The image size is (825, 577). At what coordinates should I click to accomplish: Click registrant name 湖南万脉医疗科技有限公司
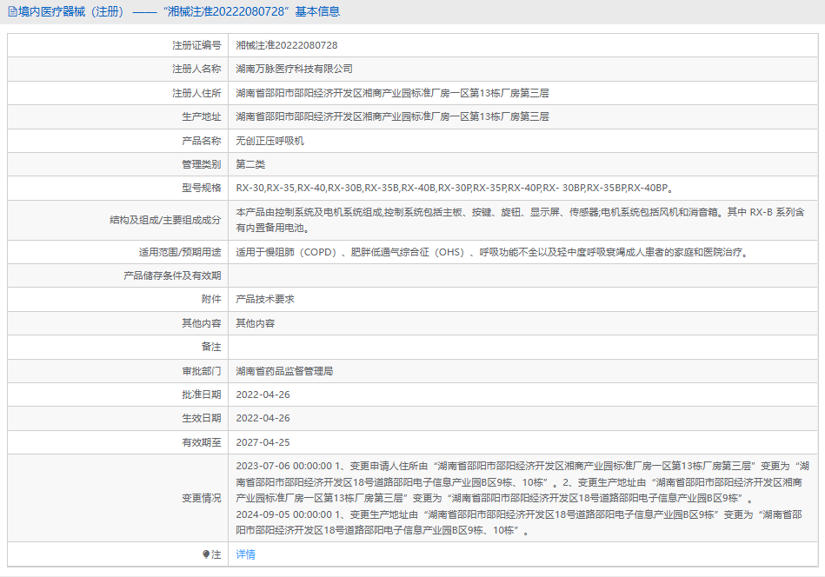[x=295, y=69]
